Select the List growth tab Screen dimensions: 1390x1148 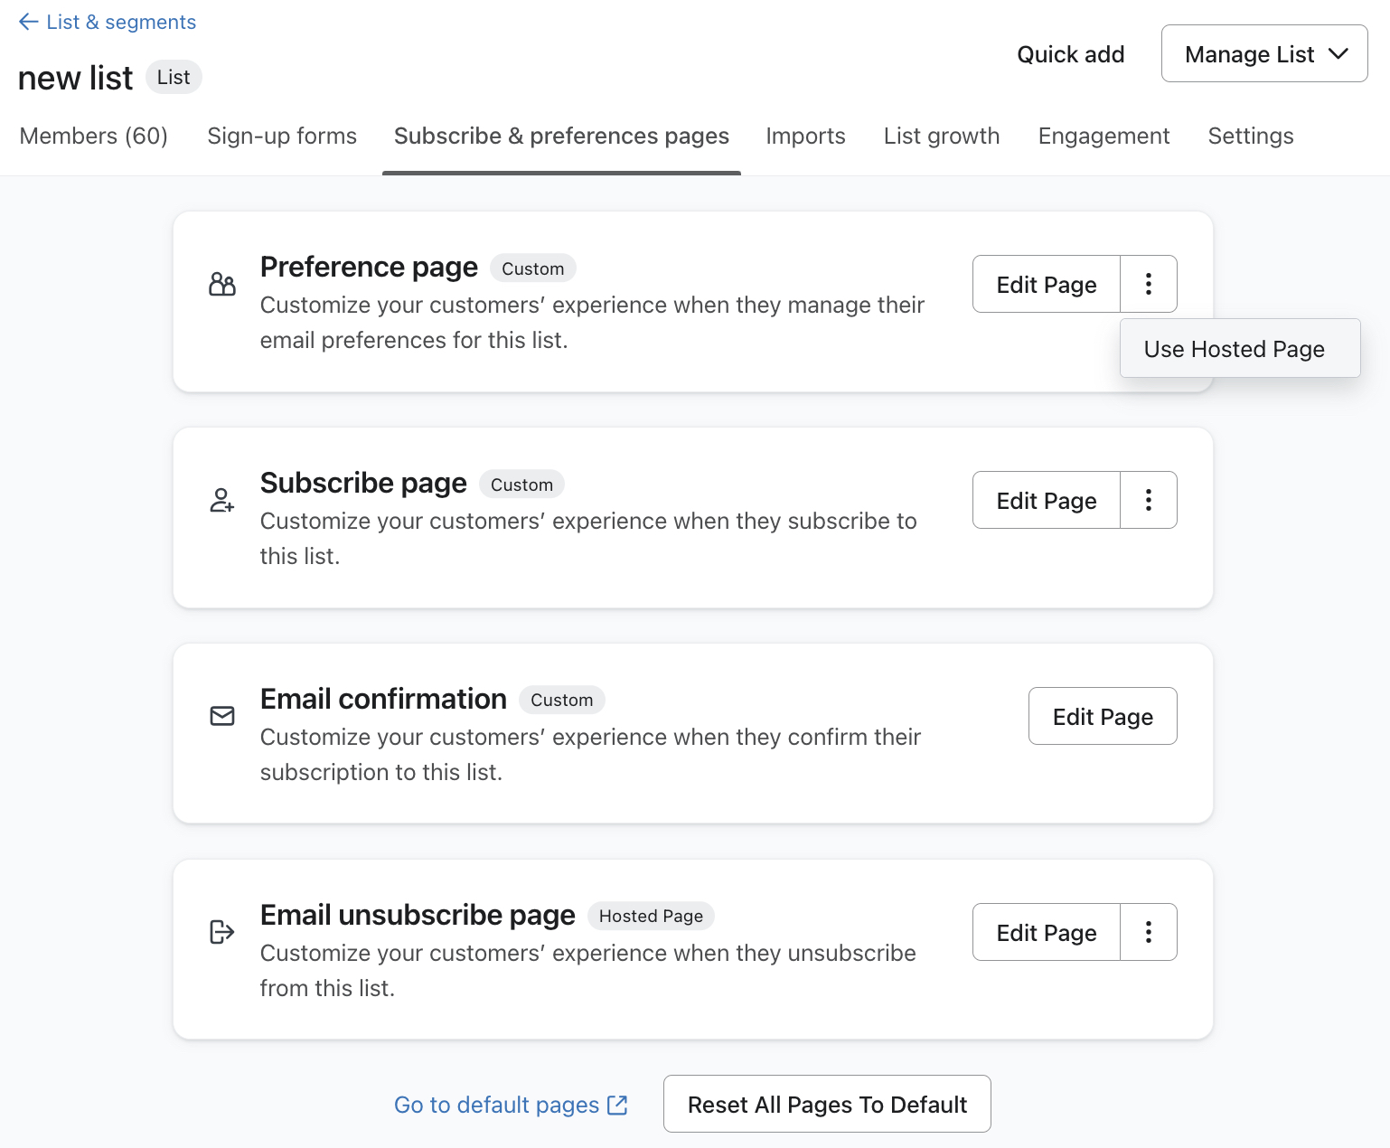tap(941, 136)
